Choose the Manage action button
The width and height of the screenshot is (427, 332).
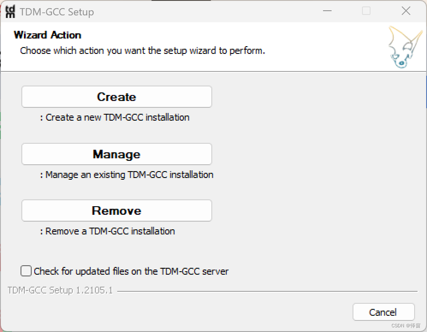tap(116, 154)
